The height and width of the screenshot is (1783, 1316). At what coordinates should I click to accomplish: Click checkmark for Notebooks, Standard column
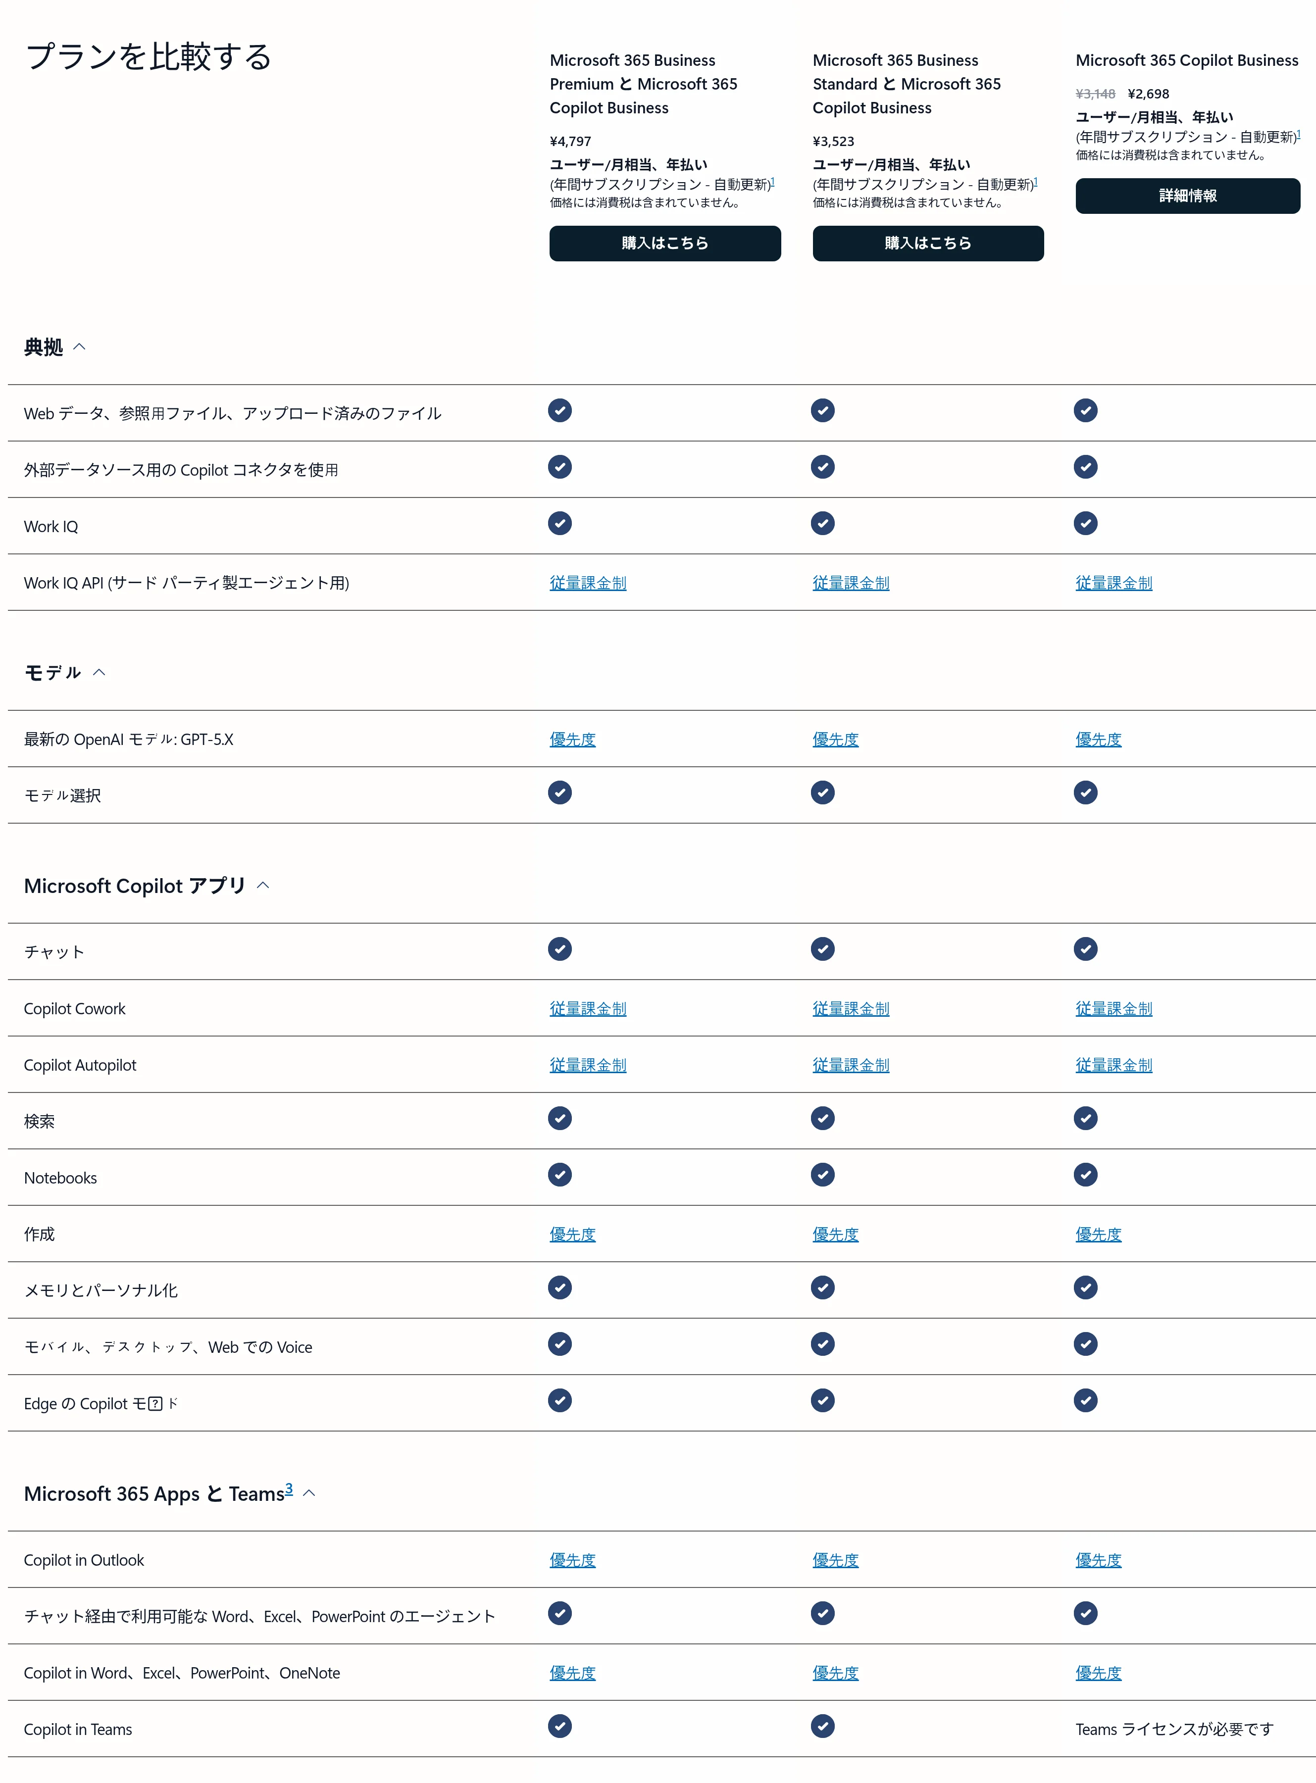click(x=823, y=1176)
